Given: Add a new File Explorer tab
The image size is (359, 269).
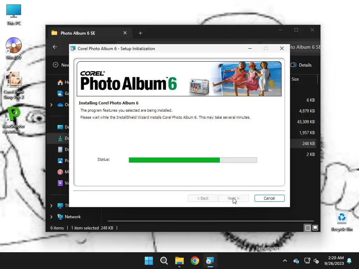Looking at the screenshot, I should tap(140, 33).
